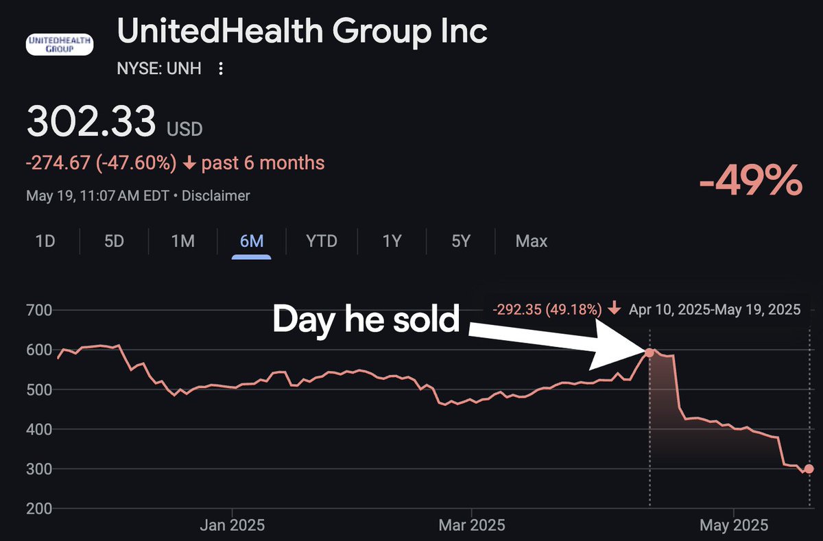The width and height of the screenshot is (823, 541).
Task: Open the Disclaimer link
Action: click(x=217, y=196)
